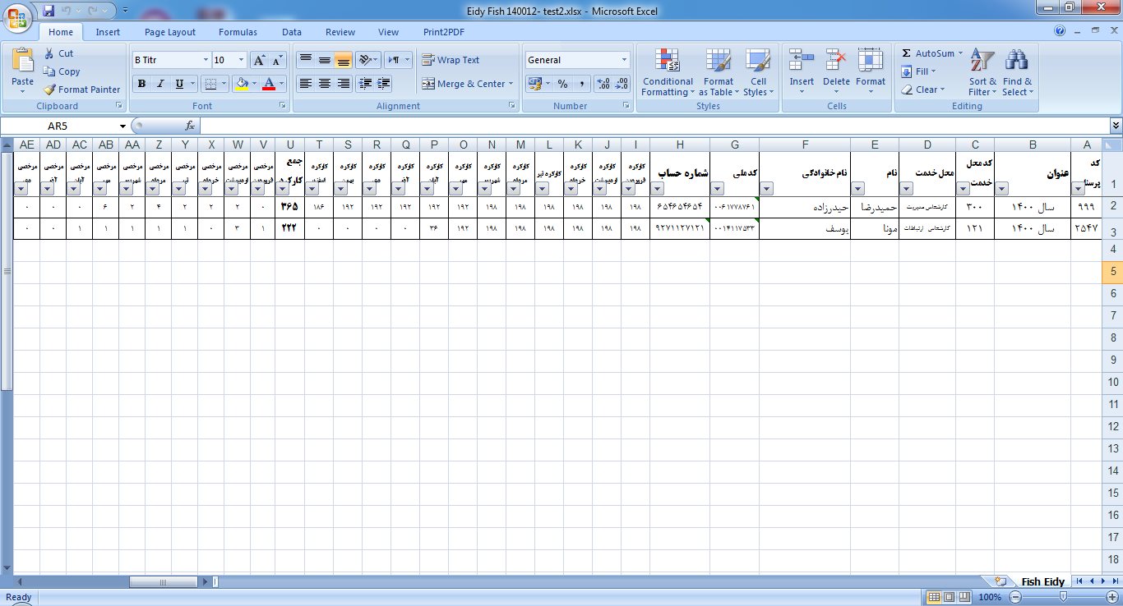
Task: Open the Formulas ribbon tab
Action: [238, 32]
